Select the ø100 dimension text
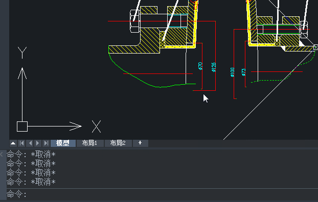The width and height of the screenshot is (318, 202). tap(233, 72)
